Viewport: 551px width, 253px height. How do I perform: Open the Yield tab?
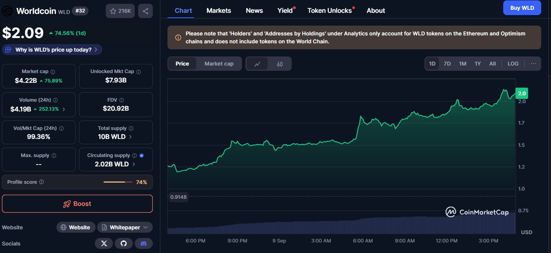tap(285, 11)
